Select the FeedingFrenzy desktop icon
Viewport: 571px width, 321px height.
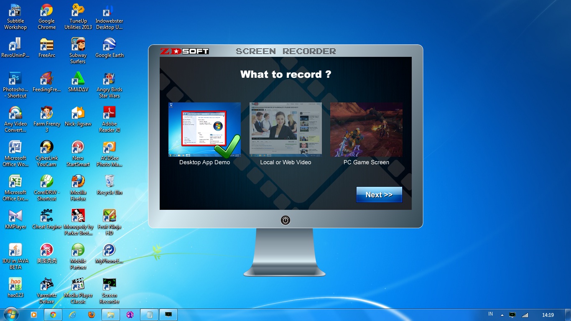(x=47, y=82)
